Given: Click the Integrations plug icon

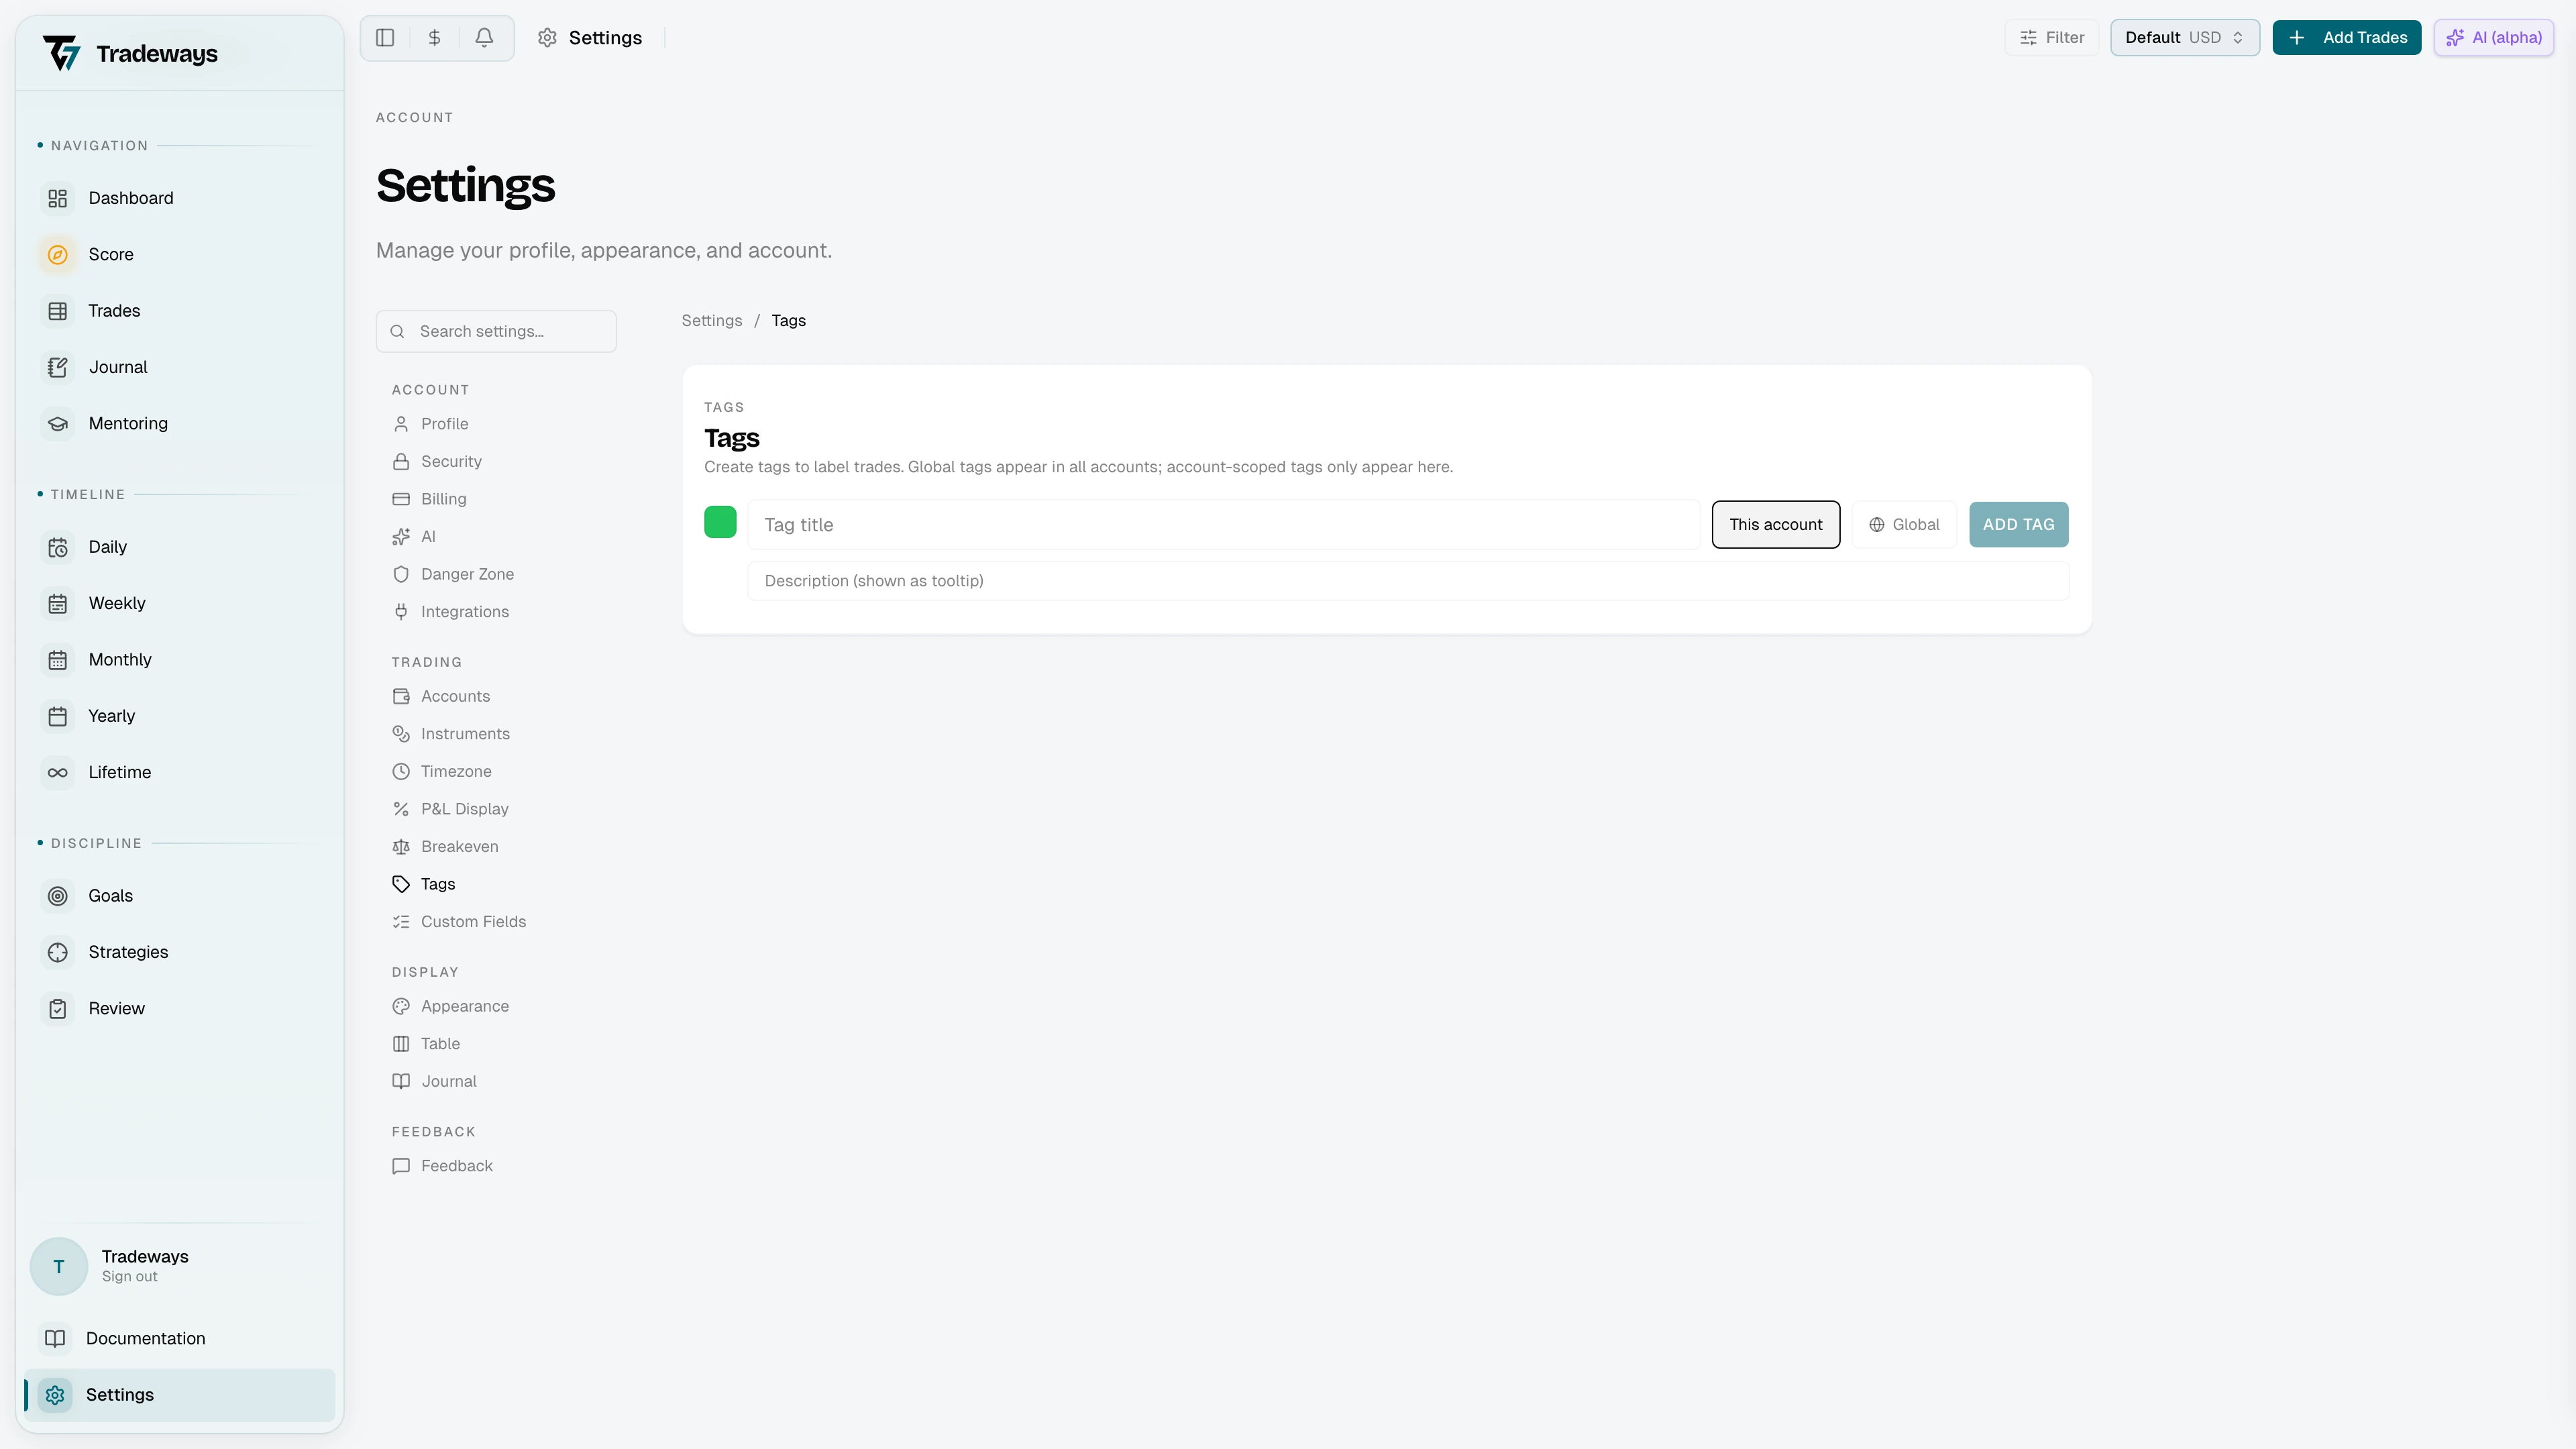Looking at the screenshot, I should (401, 612).
